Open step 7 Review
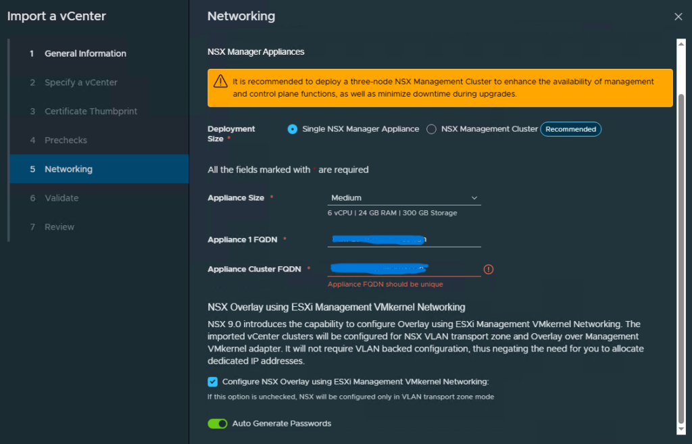This screenshot has width=692, height=444. pyautogui.click(x=59, y=227)
